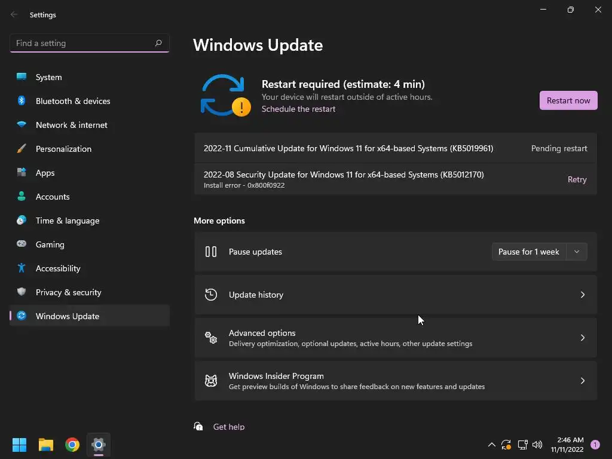This screenshot has height=459, width=612.
Task: Click the clock showing 2:46 AM
Action: pos(567,445)
